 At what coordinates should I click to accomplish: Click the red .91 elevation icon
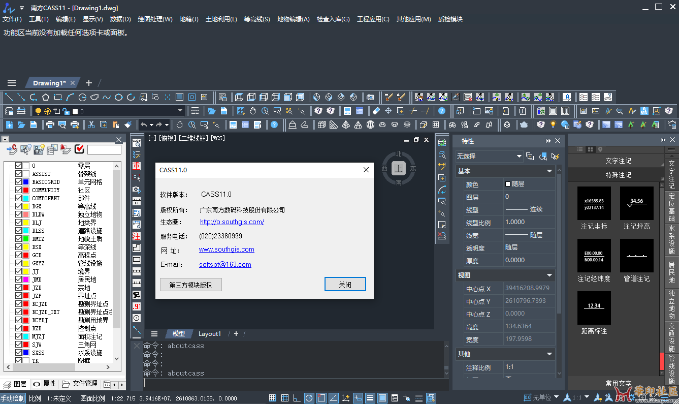click(136, 306)
